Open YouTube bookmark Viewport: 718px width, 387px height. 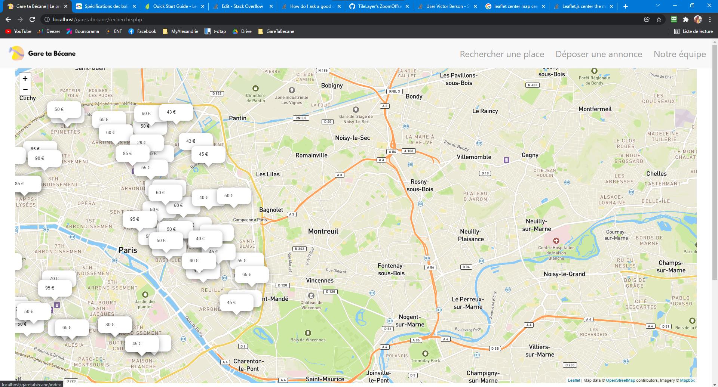18,31
